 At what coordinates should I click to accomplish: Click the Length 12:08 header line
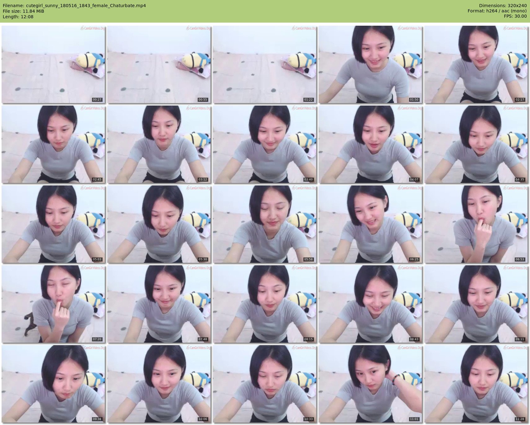click(18, 17)
